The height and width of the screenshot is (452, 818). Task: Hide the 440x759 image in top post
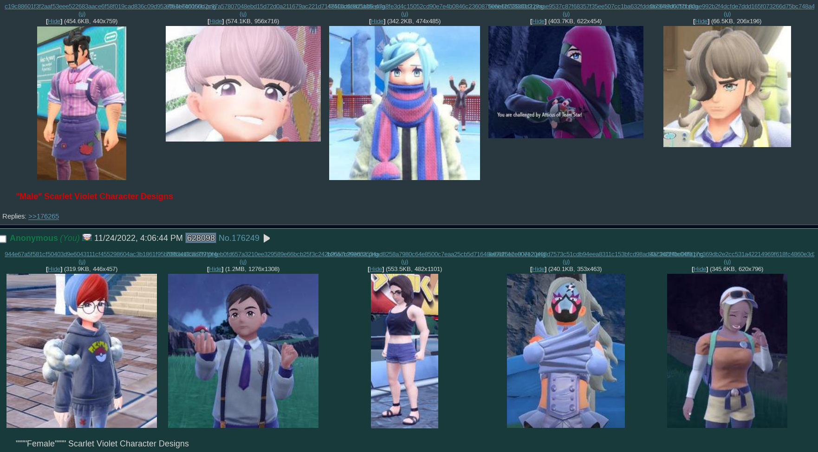pos(54,21)
